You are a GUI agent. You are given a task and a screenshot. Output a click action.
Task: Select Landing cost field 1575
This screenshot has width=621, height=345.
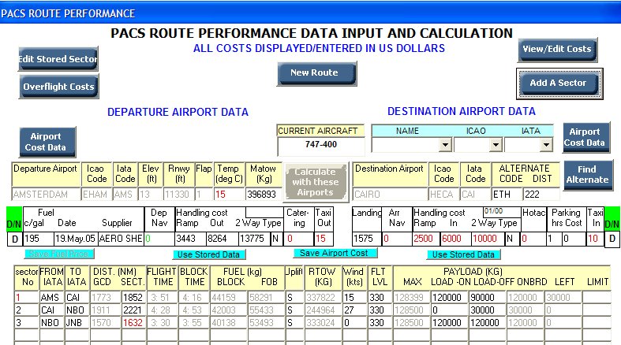point(367,239)
